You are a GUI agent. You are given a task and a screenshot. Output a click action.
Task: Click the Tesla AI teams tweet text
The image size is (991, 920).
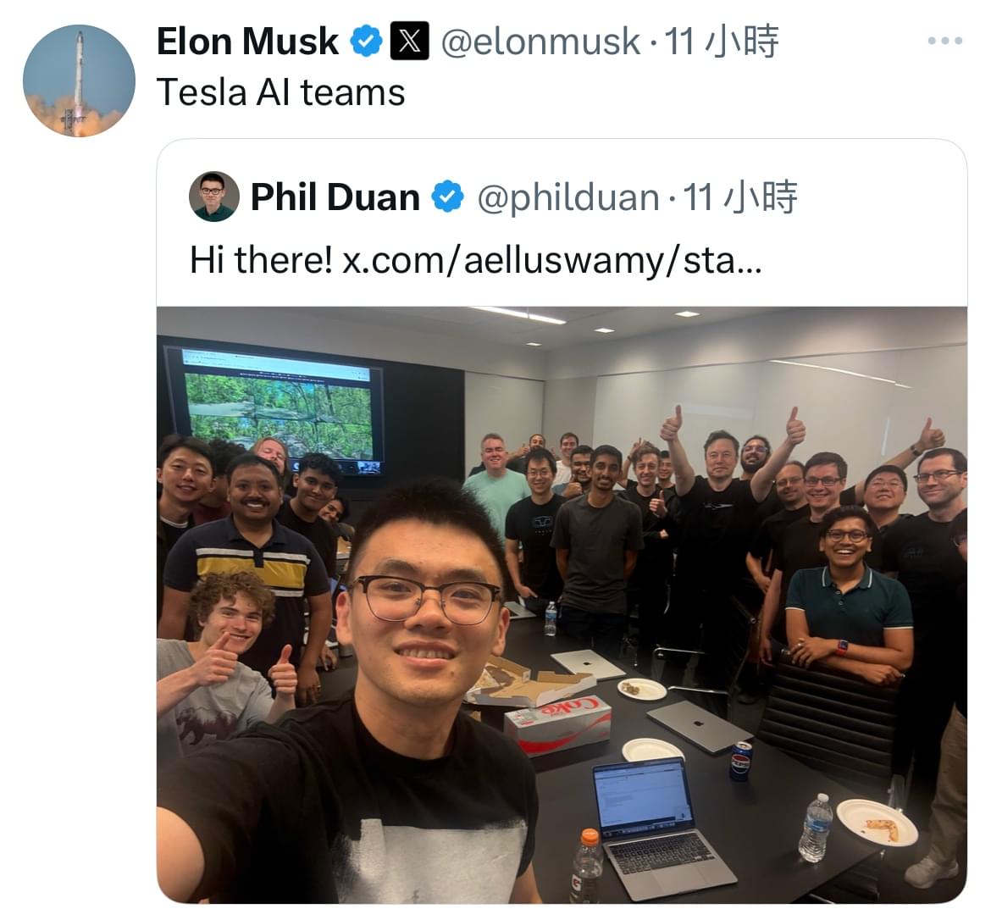(x=280, y=92)
